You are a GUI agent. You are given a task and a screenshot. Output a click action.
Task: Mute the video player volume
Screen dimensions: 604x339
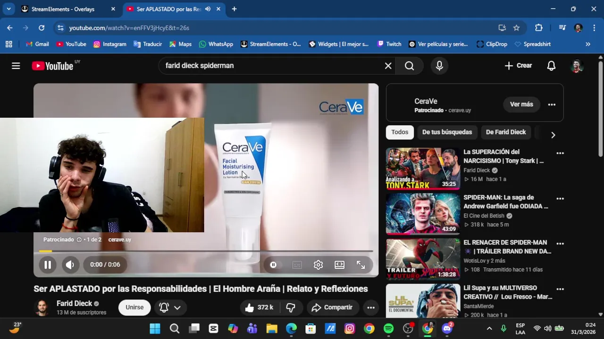[x=70, y=265]
